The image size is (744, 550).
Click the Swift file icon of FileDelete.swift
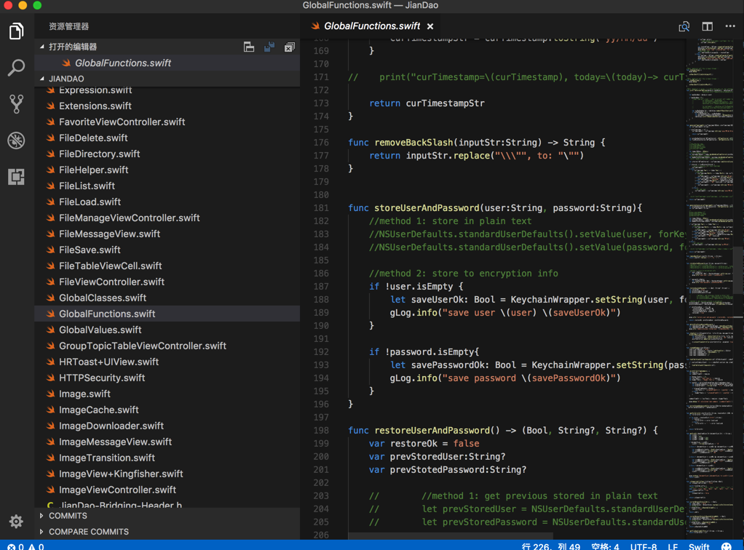coord(51,138)
